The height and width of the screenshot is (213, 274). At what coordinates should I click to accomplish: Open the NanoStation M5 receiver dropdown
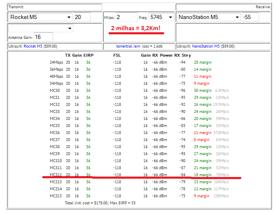[209, 17]
